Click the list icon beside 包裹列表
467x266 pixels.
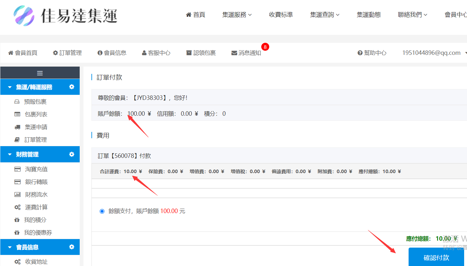point(17,114)
